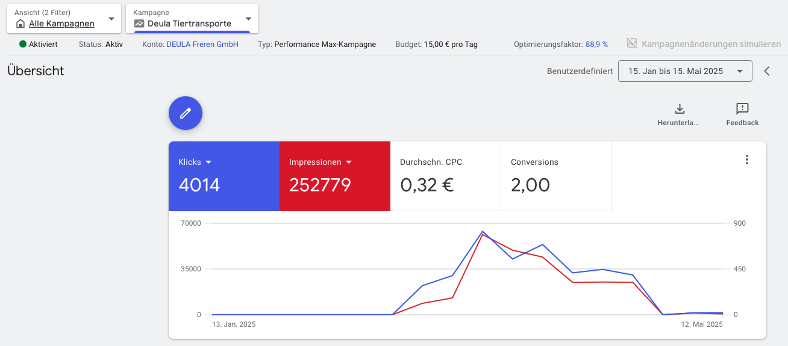788x346 pixels.
Task: Click the Kampagnenänderungen simulieren icon
Action: [x=632, y=44]
